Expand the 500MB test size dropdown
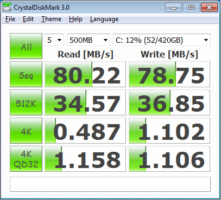221x200 pixels. [x=89, y=40]
